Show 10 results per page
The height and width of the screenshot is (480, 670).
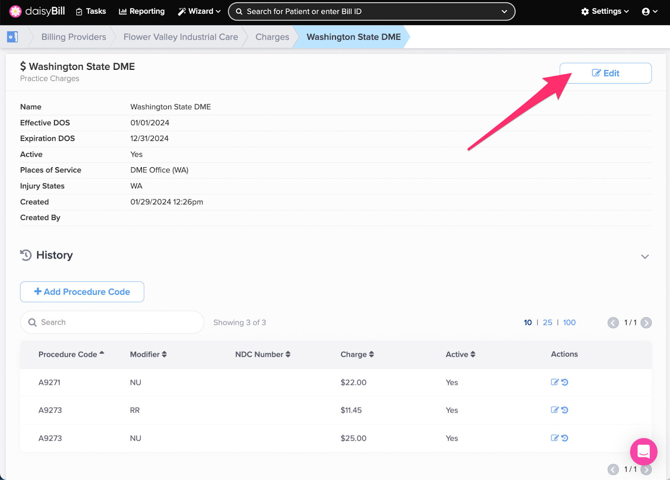pos(528,322)
